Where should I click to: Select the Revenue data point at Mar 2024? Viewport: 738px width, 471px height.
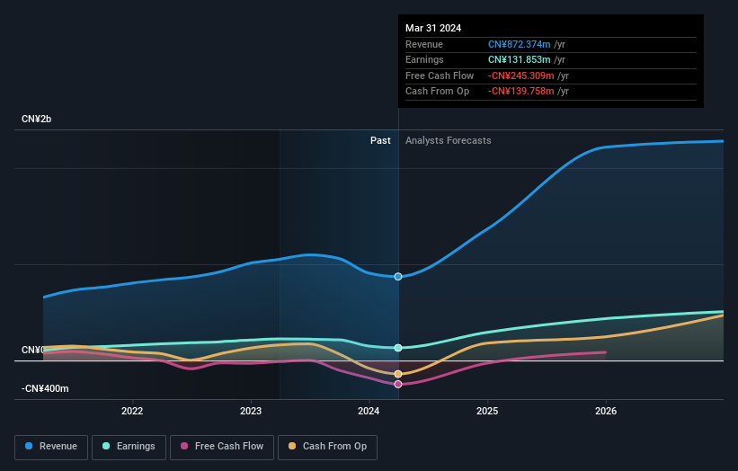coord(398,277)
